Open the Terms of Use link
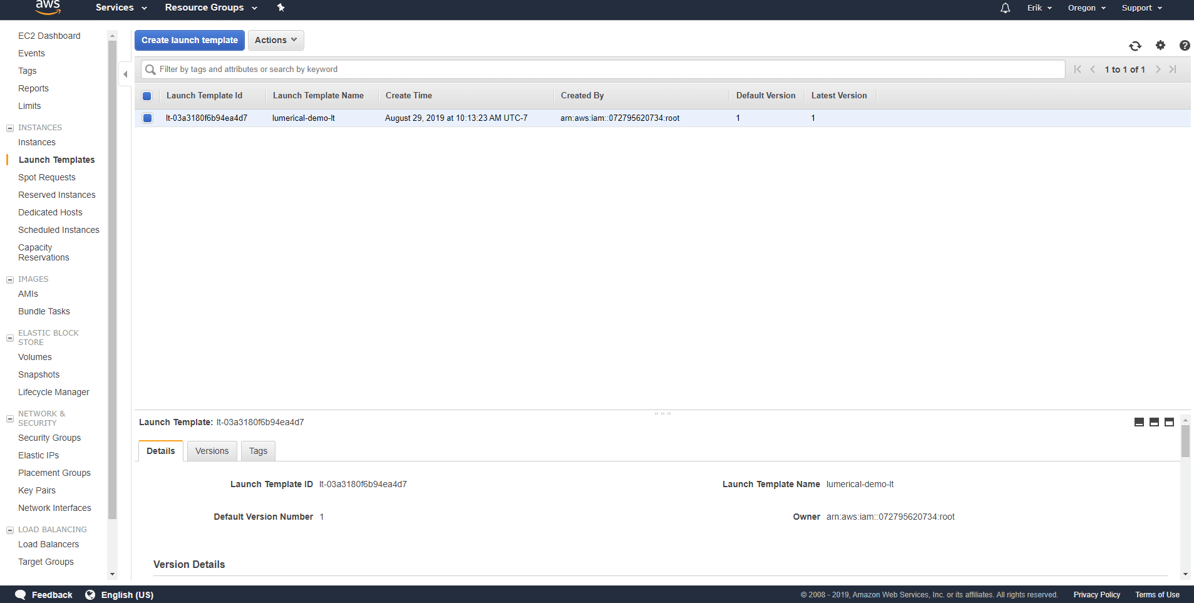 [x=1157, y=595]
